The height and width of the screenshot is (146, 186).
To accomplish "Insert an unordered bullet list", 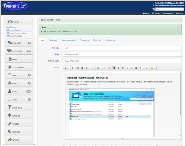I will [78, 68].
